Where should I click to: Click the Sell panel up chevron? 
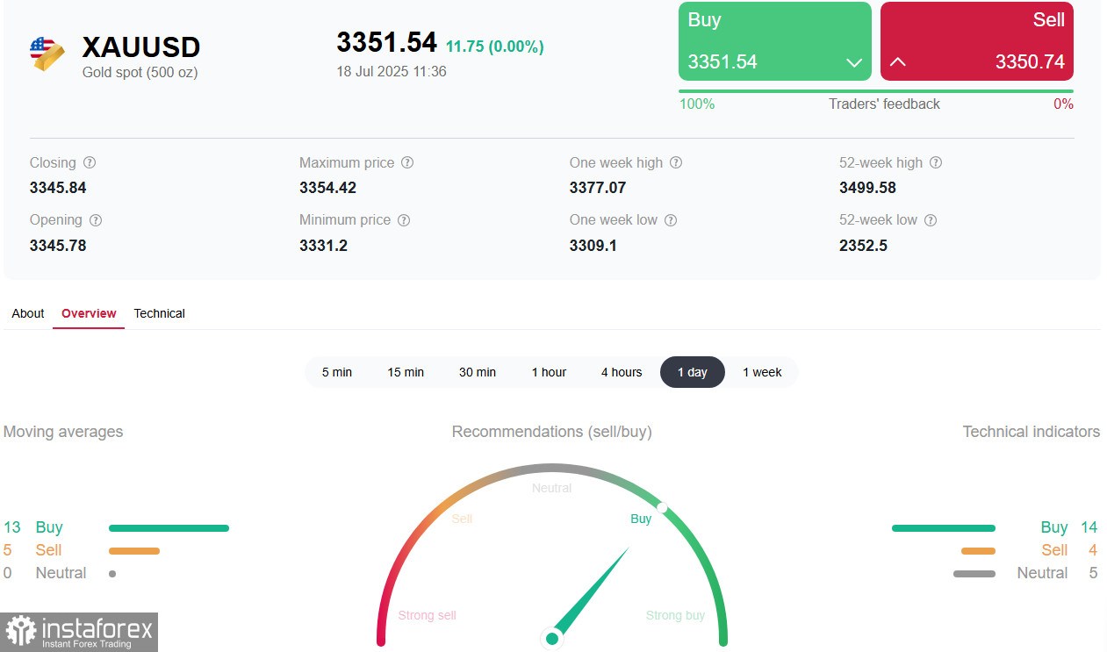point(898,62)
